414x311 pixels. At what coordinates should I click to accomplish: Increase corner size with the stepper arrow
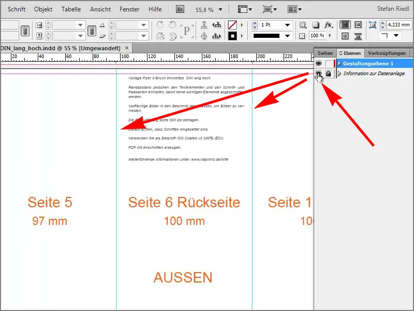(382, 23)
